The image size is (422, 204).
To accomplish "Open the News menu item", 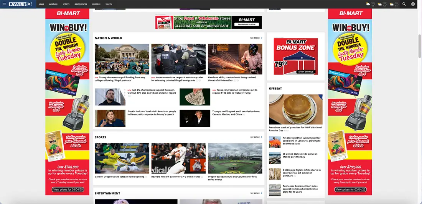I will click(x=41, y=4).
